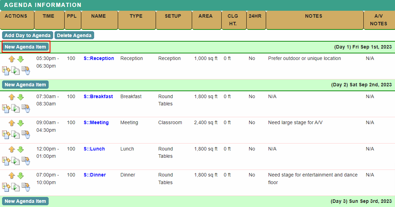Add a New Agenda Item to Day 3
This screenshot has width=395, height=207.
point(25,201)
